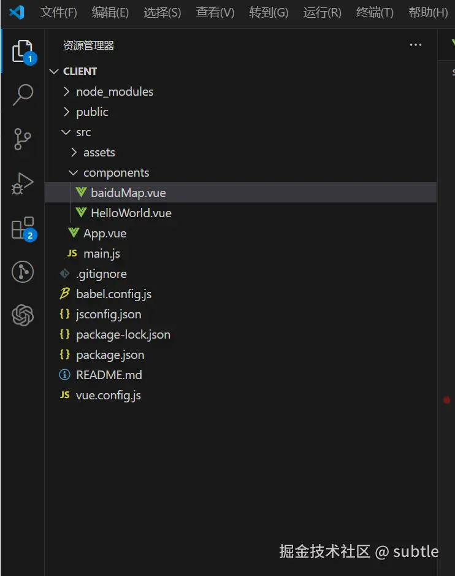455x576 pixels.
Task: Open explorer's more actions ellipsis
Action: (x=416, y=45)
